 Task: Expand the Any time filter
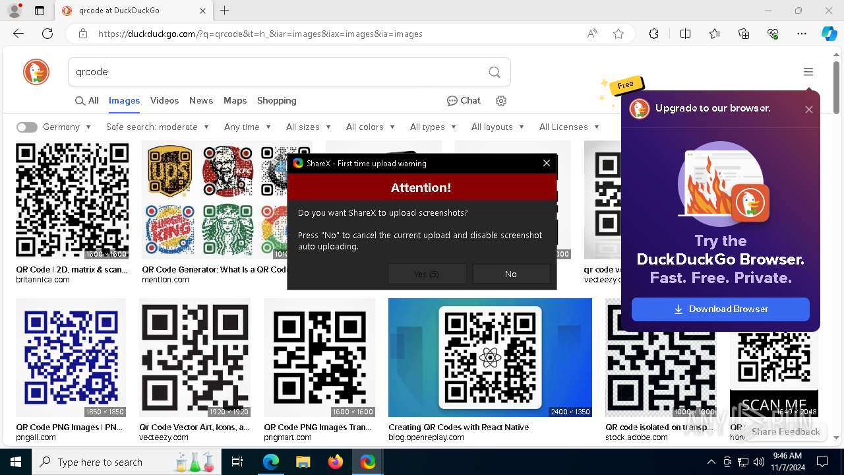247,127
